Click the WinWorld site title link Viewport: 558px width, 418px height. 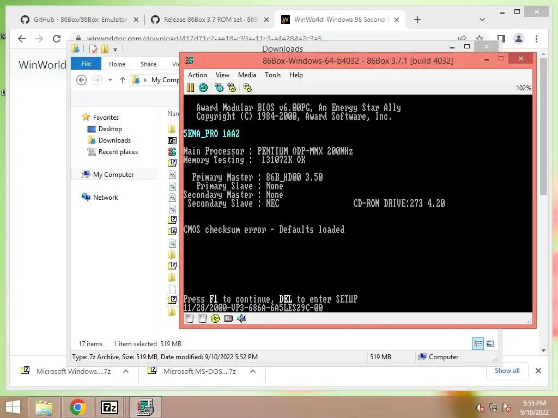tap(42, 65)
